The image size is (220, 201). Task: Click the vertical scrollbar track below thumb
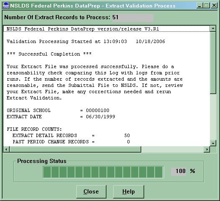coord(213,117)
